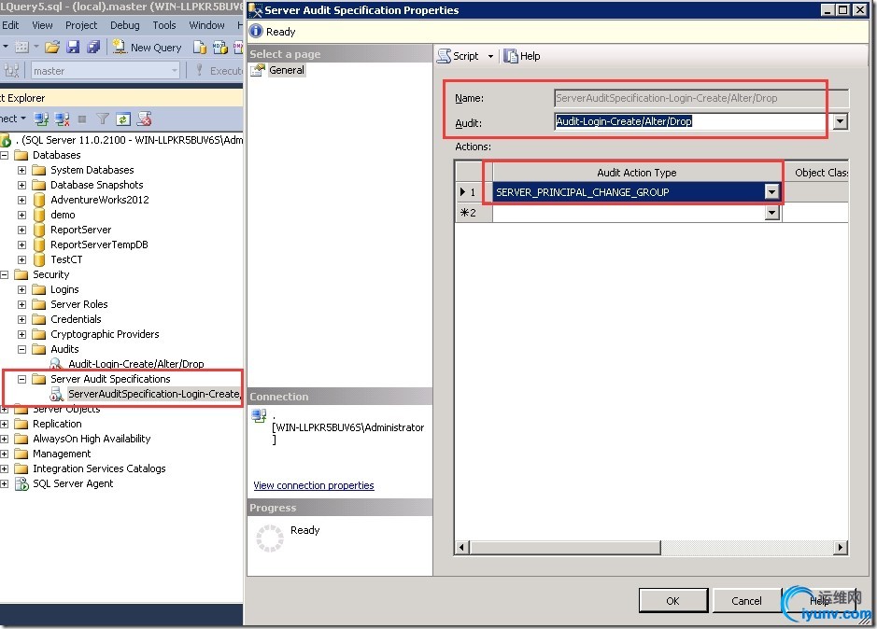877x629 pixels.
Task: Collapse the Audits folder
Action: tap(21, 349)
